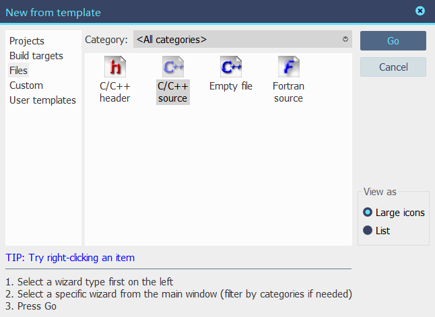Select Custom in the left list

[26, 85]
